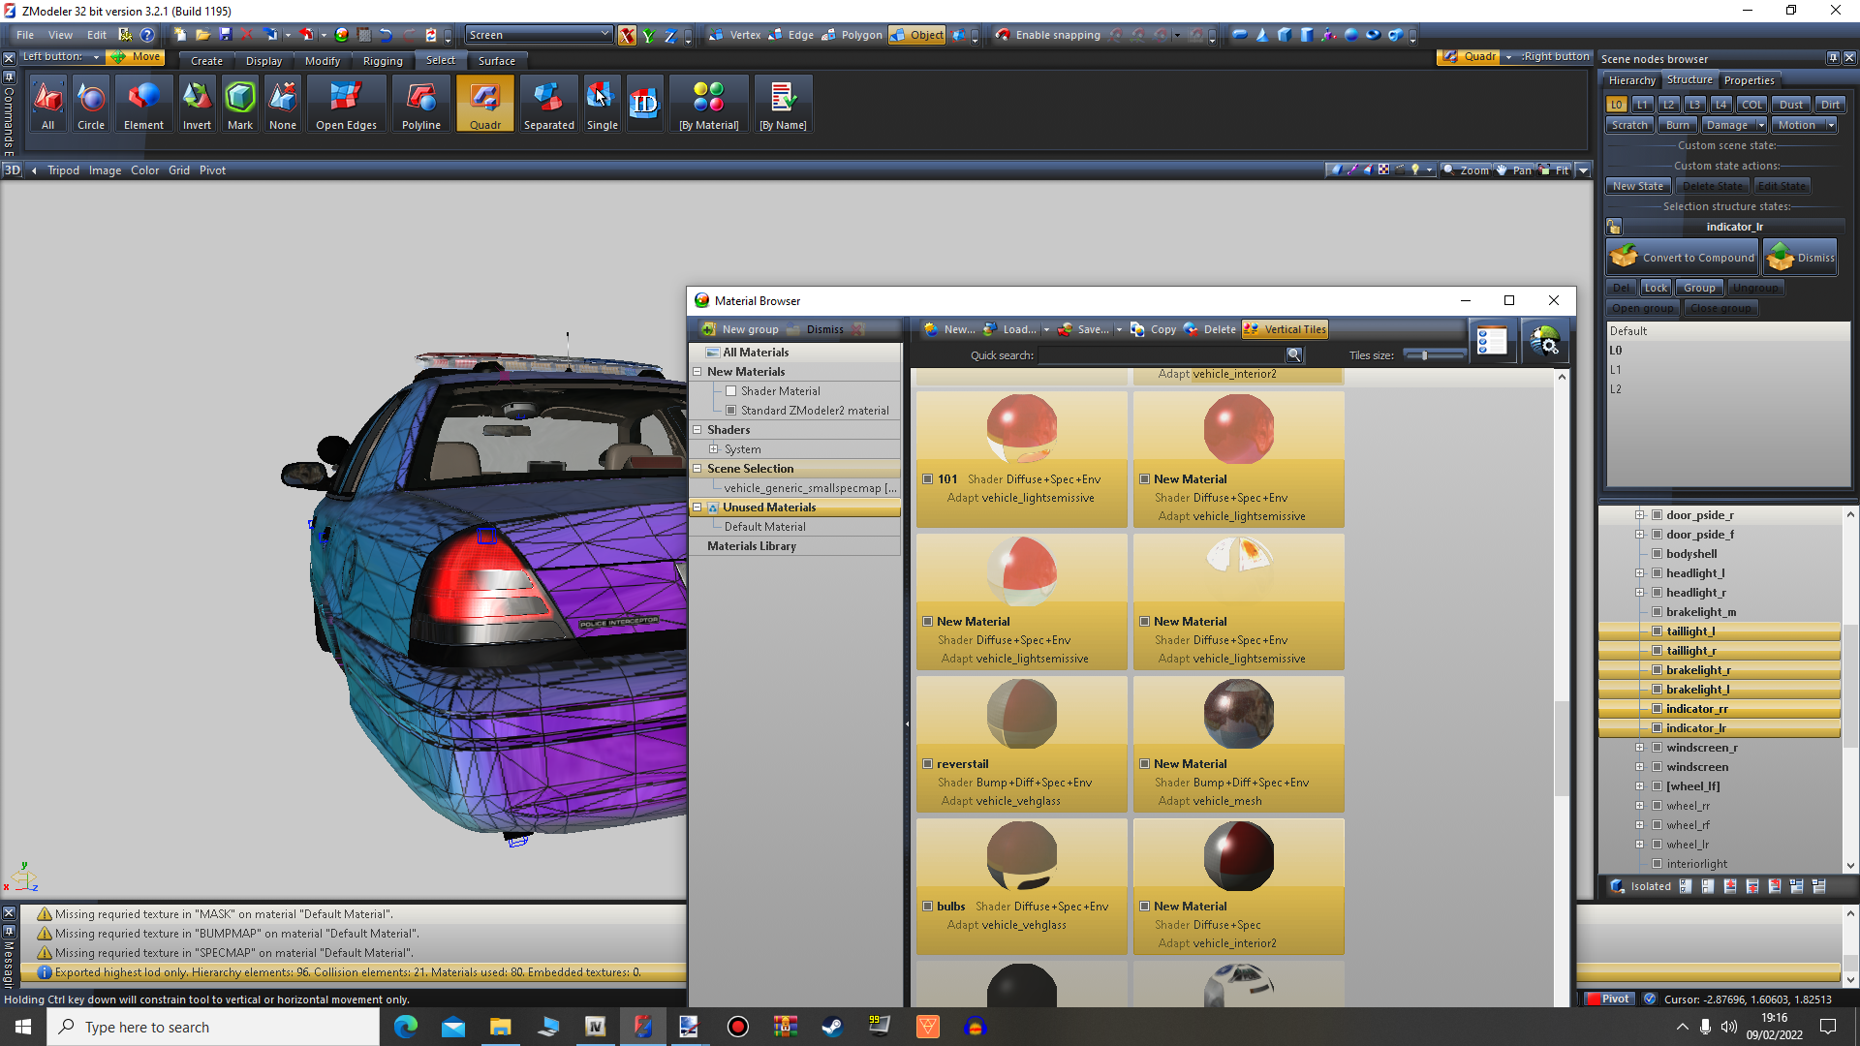
Task: Collapse the Scene Selection group
Action: (x=697, y=469)
